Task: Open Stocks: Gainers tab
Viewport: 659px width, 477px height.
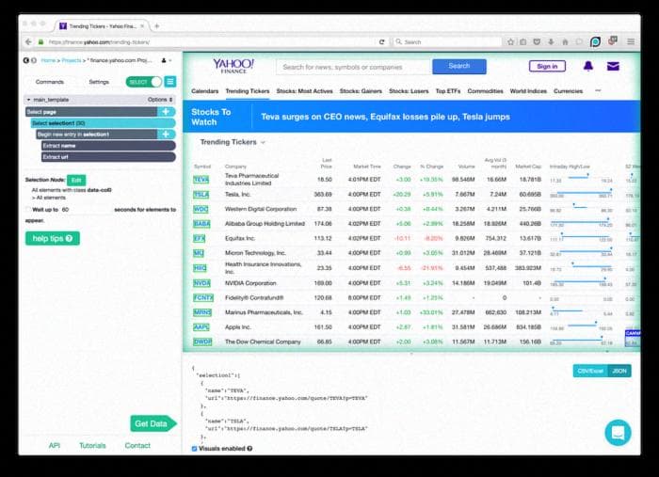Action: pos(361,91)
